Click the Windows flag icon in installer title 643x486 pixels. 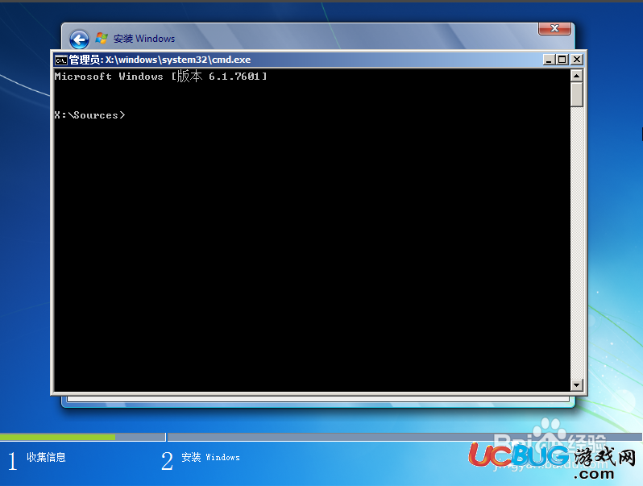pos(102,38)
